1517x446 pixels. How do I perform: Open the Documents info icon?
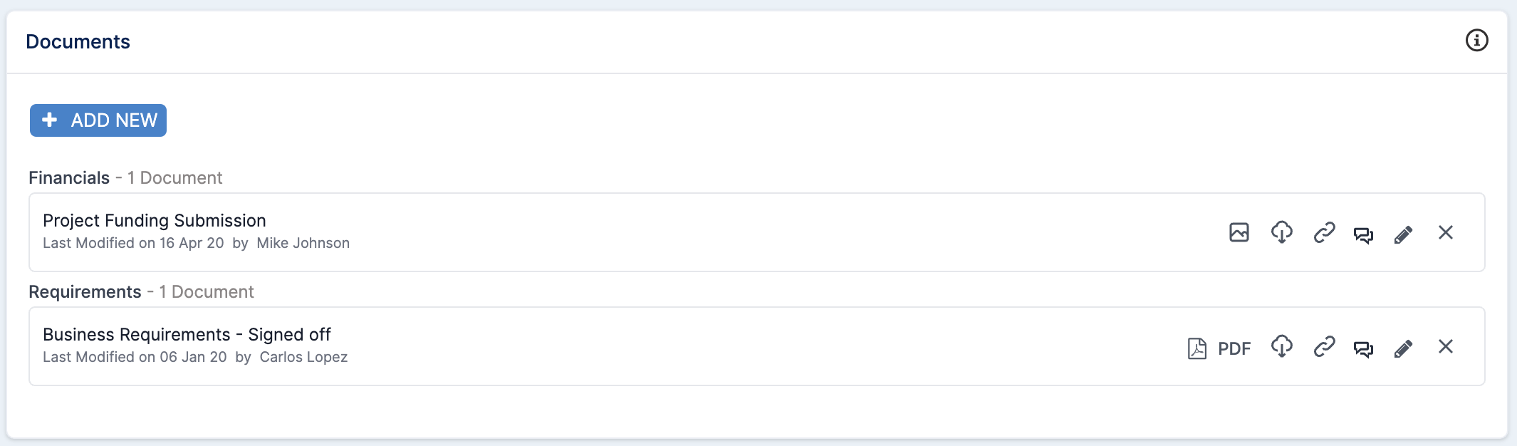coord(1476,41)
